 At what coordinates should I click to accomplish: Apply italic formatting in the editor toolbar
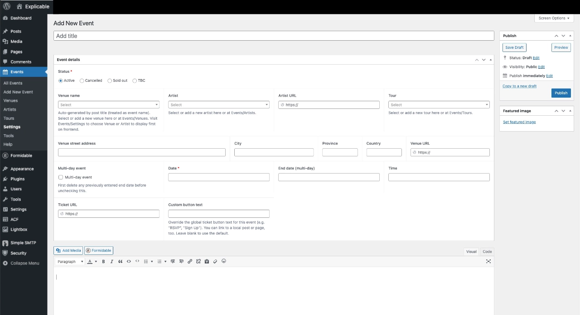point(112,261)
